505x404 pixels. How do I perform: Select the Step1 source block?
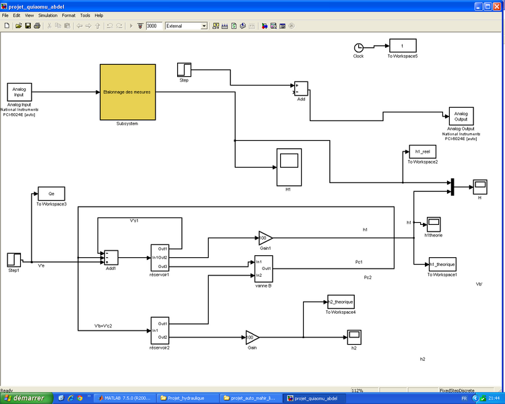point(13,259)
